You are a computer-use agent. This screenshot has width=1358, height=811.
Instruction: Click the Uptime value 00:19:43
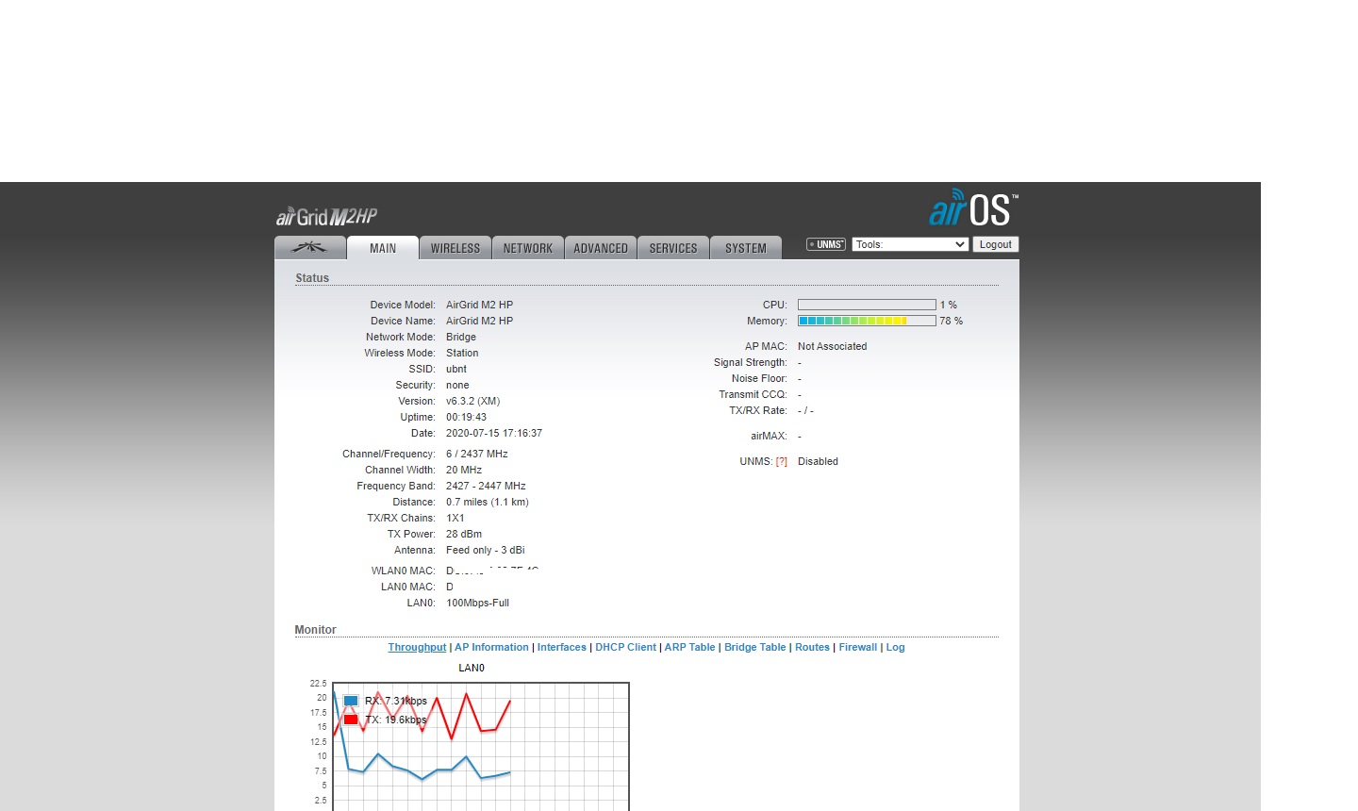(x=467, y=417)
